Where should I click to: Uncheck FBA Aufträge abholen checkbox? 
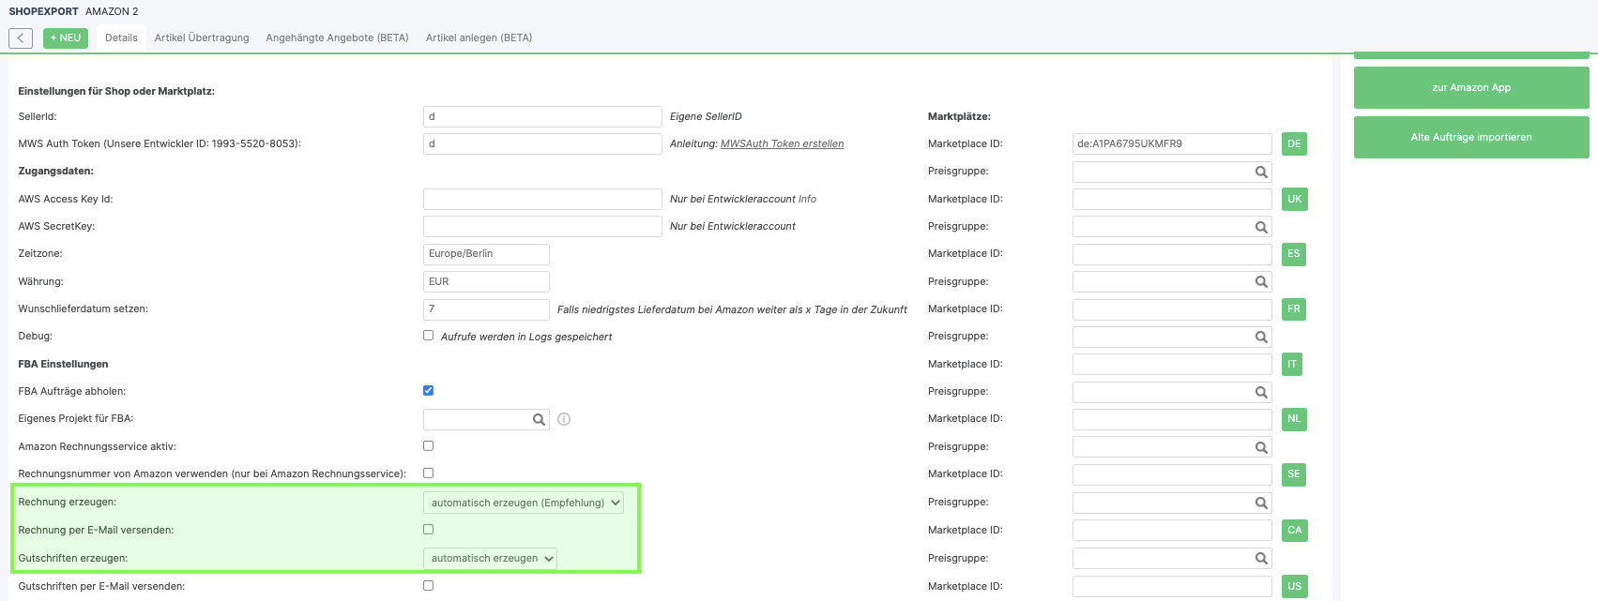[x=428, y=391]
